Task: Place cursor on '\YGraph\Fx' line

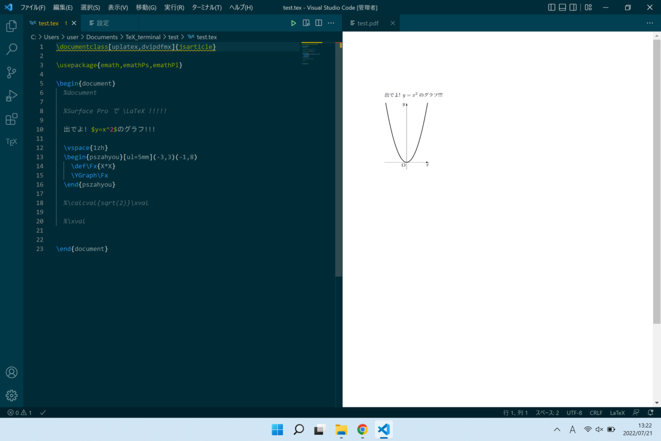Action: tap(89, 175)
